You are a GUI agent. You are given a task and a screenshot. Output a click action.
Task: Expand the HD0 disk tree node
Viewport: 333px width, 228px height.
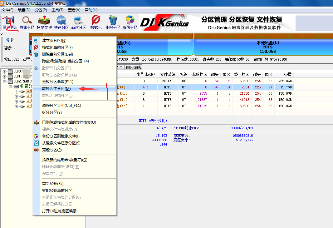coord(5,72)
